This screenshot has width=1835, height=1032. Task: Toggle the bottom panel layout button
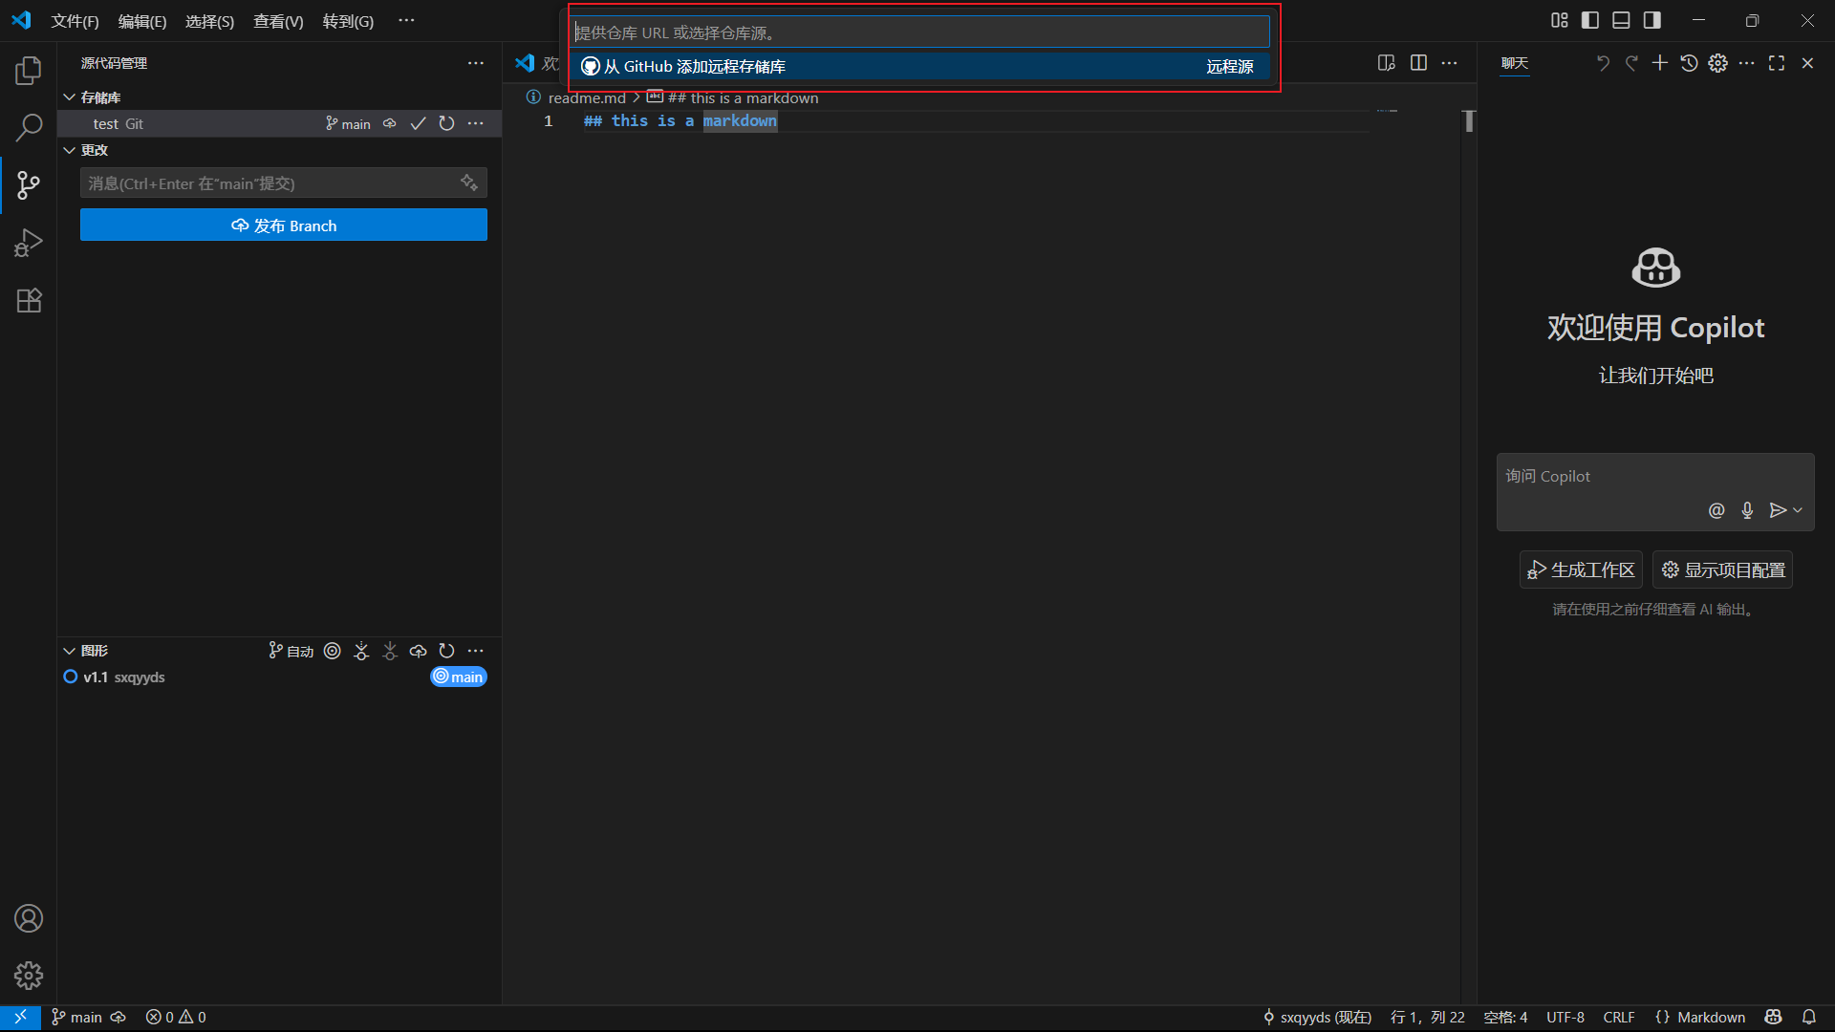click(x=1621, y=20)
